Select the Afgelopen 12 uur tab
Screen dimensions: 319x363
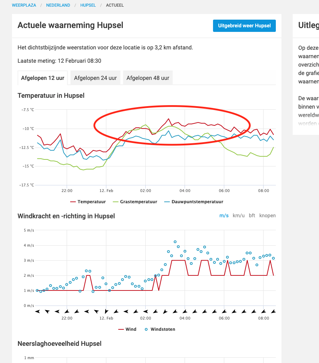(x=43, y=78)
